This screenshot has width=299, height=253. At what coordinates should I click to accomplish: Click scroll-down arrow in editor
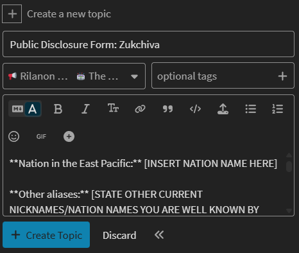point(289,211)
